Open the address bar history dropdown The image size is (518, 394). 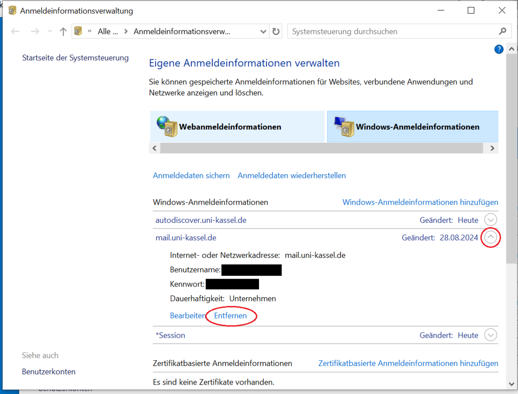point(263,31)
